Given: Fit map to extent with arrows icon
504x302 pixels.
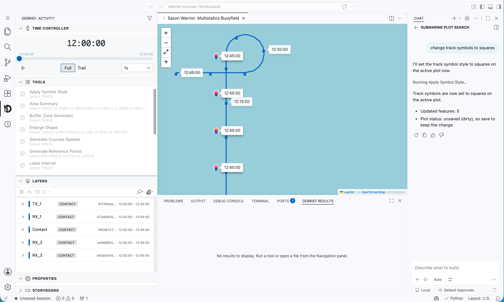Looking at the screenshot, I should [x=166, y=52].
